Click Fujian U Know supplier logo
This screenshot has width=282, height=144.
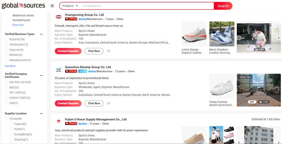click(59, 121)
